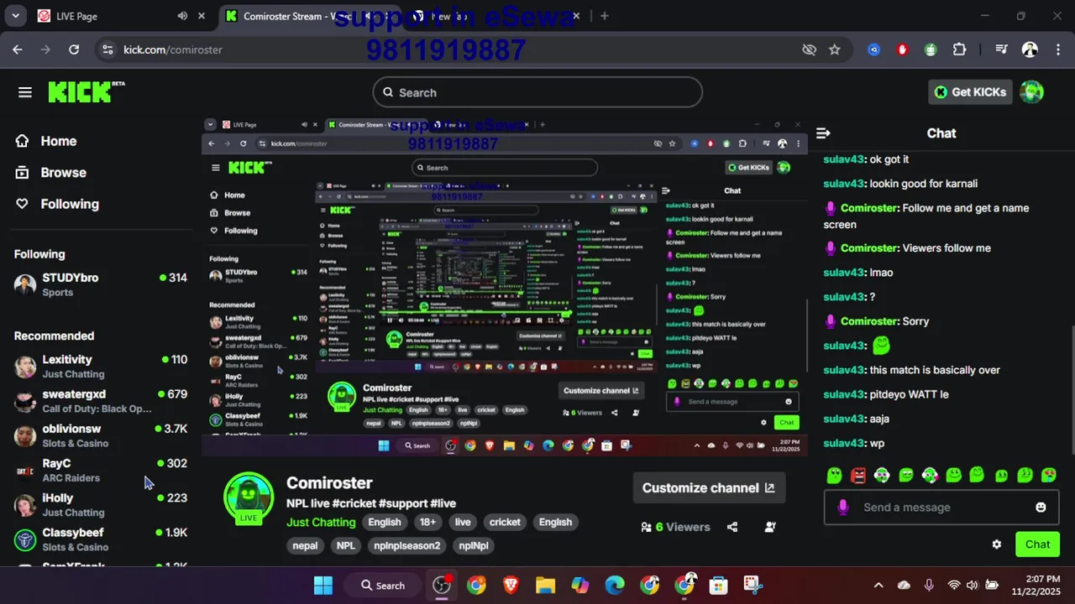The image size is (1075, 604).
Task: Show hidden system tray icons
Action: (x=878, y=586)
